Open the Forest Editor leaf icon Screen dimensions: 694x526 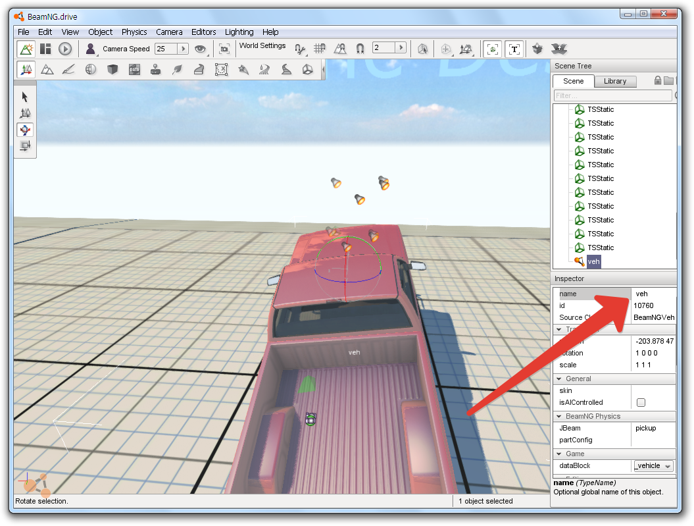[x=178, y=70]
